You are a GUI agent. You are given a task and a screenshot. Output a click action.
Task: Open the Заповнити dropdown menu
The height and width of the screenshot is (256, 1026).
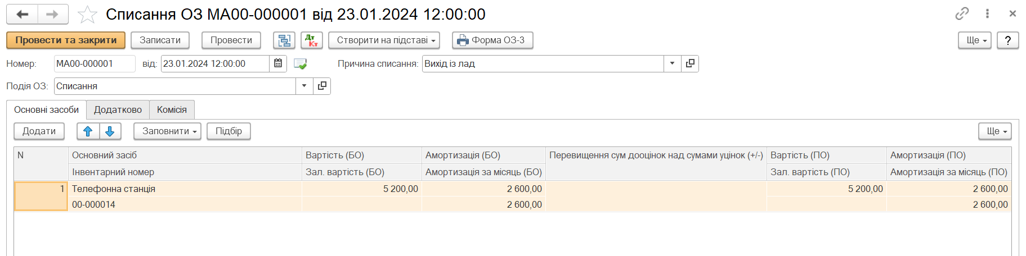pyautogui.click(x=167, y=131)
